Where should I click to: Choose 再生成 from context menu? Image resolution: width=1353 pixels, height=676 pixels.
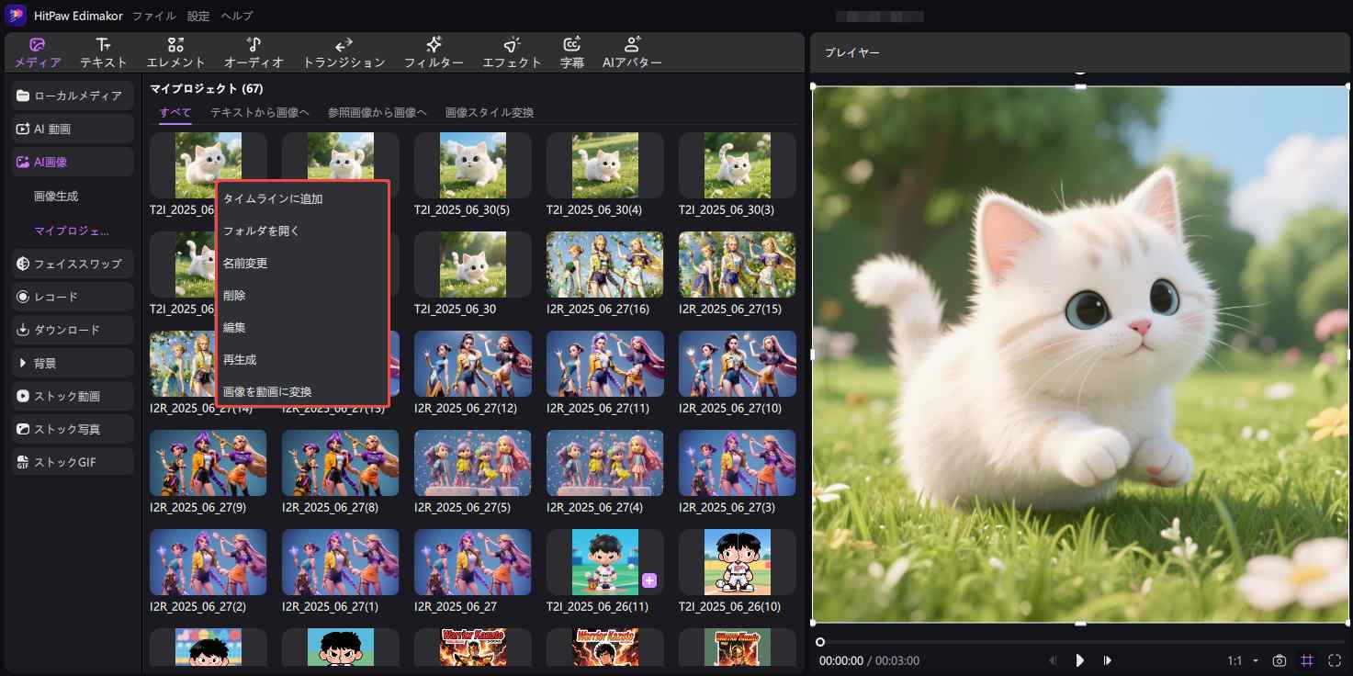302,359
